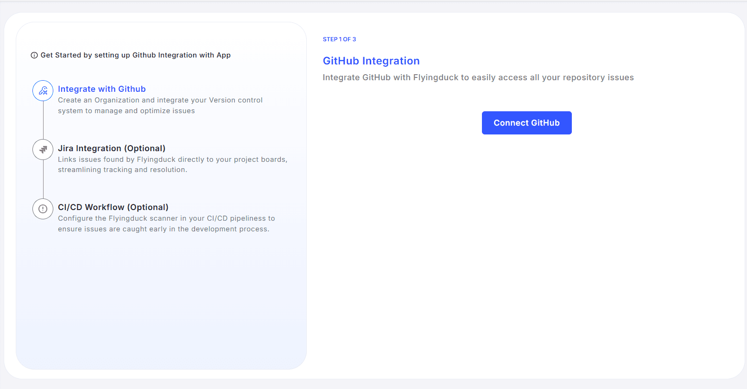The height and width of the screenshot is (389, 747).
Task: Open the Jira Integration (Optional) step
Action: pyautogui.click(x=111, y=148)
